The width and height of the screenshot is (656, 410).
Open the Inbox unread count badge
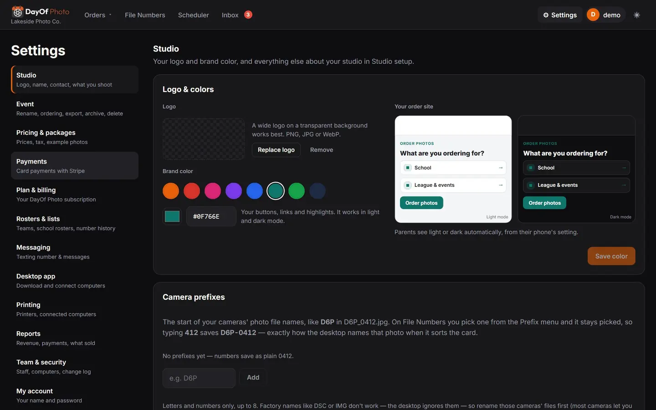click(x=248, y=15)
